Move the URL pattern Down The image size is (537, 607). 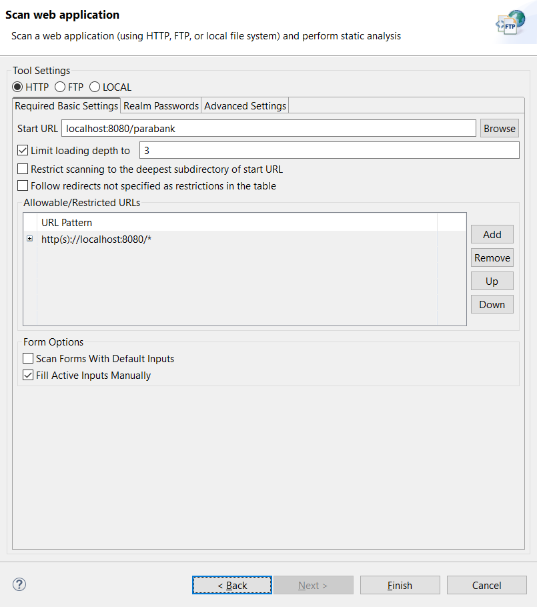click(x=492, y=304)
